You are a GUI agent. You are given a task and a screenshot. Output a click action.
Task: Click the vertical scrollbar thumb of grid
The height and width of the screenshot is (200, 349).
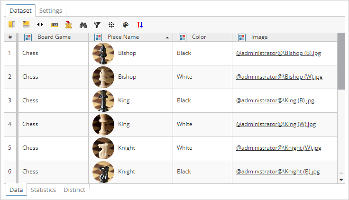[x=341, y=61]
